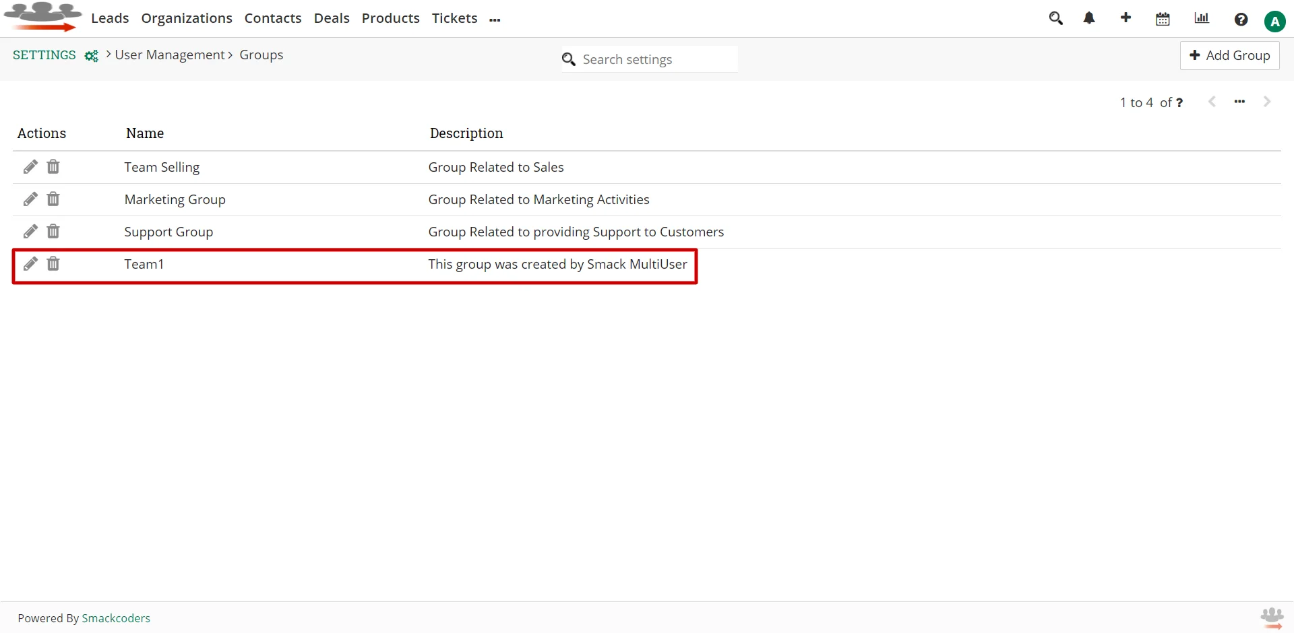Click pencil icon for Support Group
1294x633 pixels.
point(30,232)
